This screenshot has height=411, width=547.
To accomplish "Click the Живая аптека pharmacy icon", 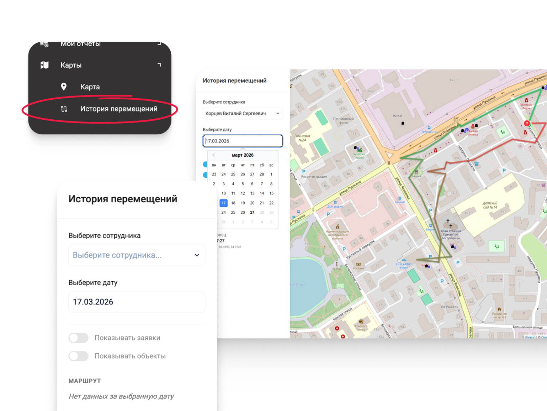I will 473,126.
